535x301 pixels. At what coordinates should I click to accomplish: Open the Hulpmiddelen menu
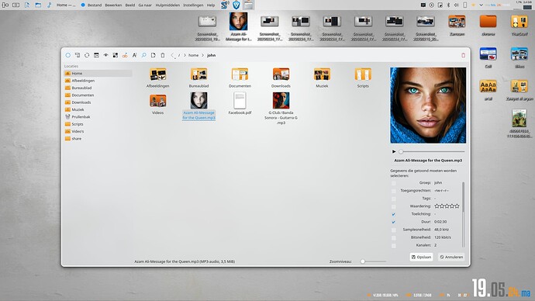[x=167, y=5]
